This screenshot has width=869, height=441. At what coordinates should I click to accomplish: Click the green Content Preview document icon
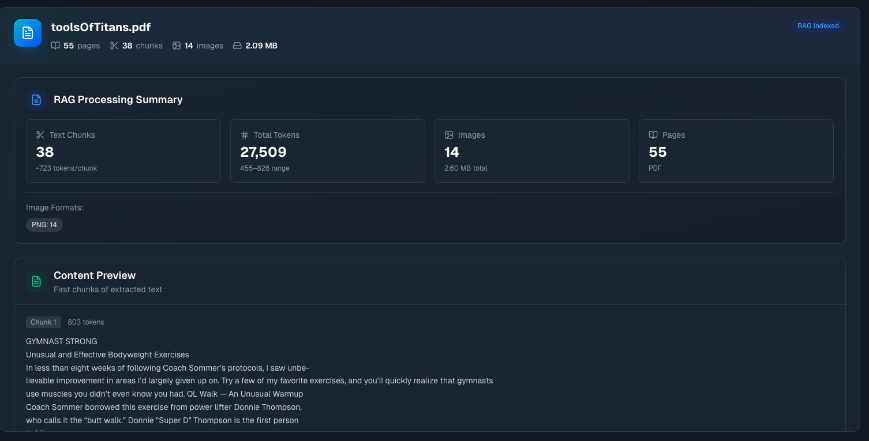click(36, 281)
